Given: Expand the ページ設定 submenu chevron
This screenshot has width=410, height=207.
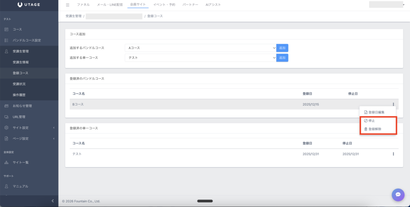Looking at the screenshot, I should click(54, 139).
